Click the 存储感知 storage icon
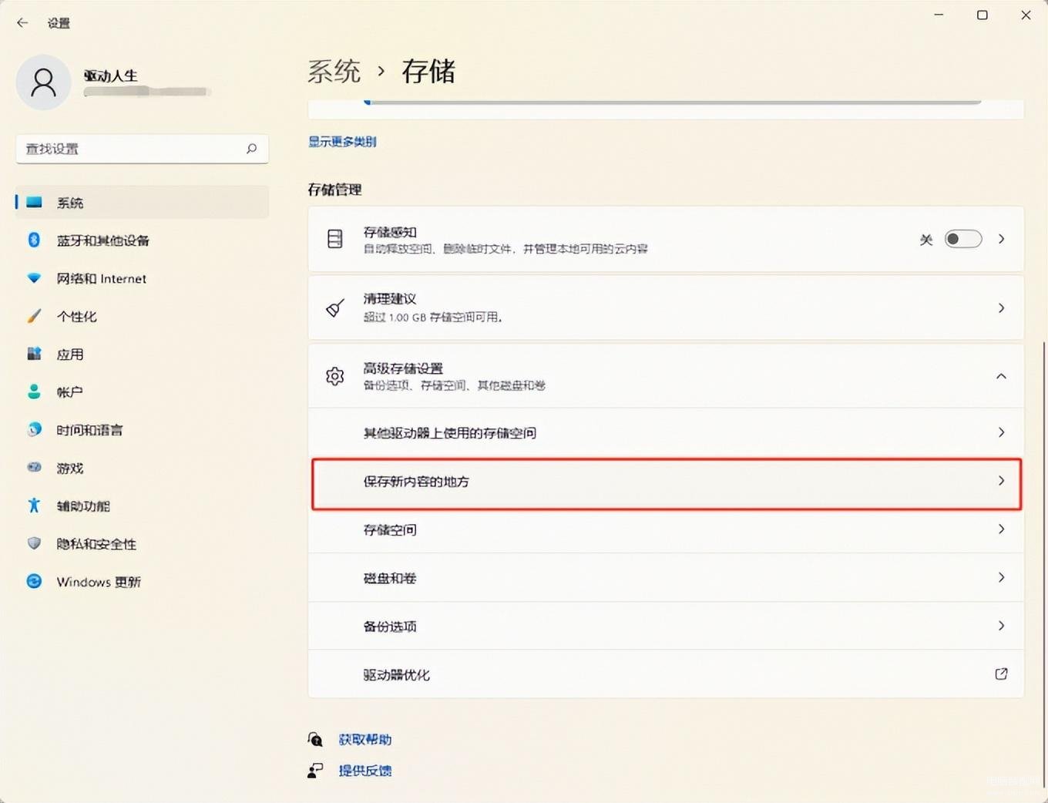Image resolution: width=1048 pixels, height=803 pixels. click(x=334, y=239)
